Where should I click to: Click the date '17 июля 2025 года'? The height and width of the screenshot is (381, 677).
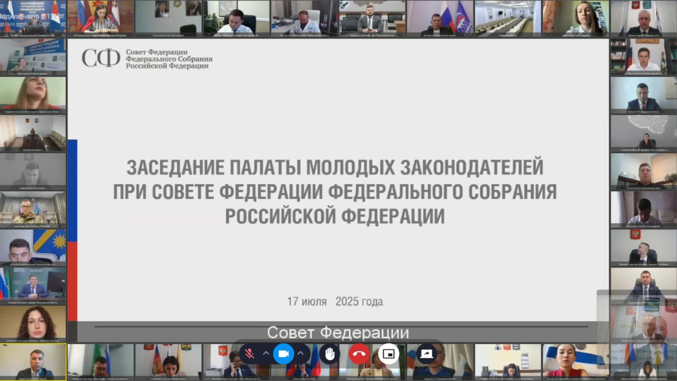(335, 302)
